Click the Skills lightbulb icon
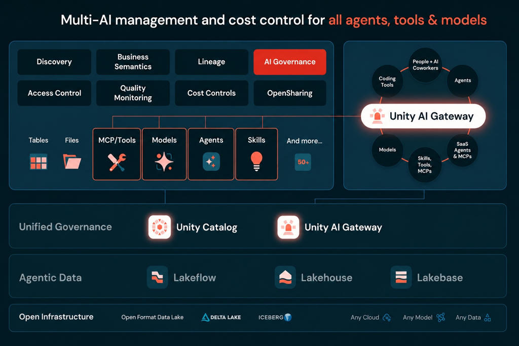This screenshot has height=346, width=519. (x=256, y=161)
